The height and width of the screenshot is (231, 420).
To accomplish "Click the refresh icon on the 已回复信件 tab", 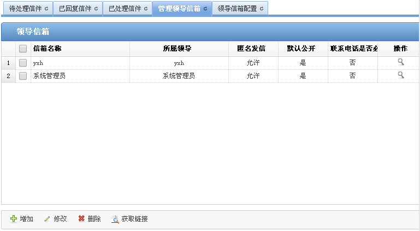I will pyautogui.click(x=96, y=9).
